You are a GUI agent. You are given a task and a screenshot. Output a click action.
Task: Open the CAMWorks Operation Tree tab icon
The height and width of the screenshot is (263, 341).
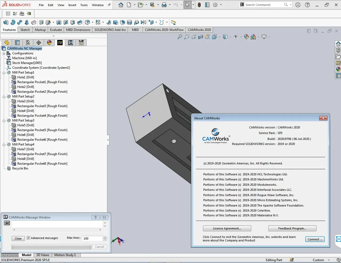71,43
